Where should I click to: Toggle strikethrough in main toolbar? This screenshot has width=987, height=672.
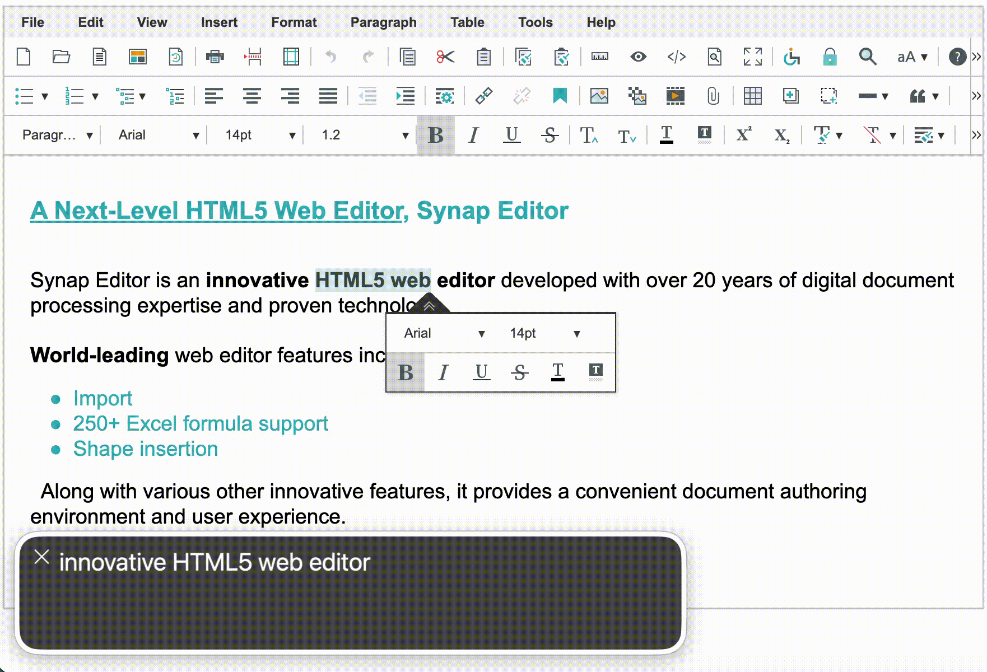tap(550, 135)
